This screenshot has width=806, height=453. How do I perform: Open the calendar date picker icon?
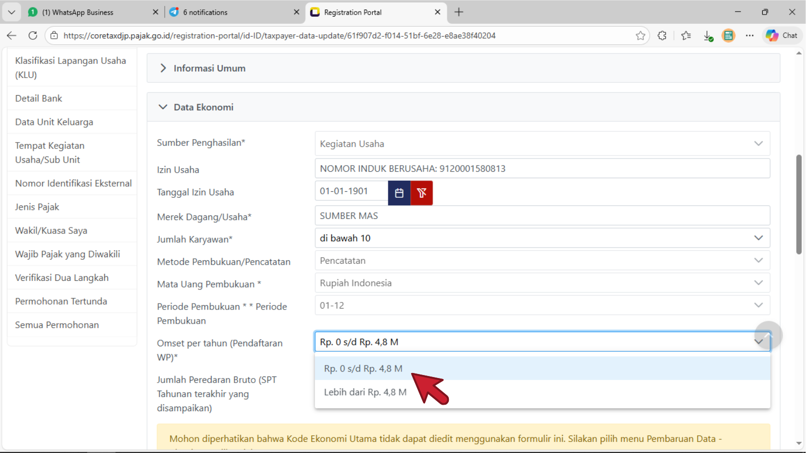(x=399, y=193)
